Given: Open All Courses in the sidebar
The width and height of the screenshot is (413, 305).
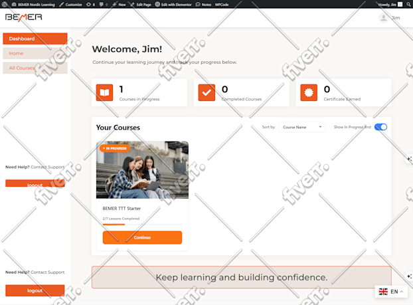Looking at the screenshot, I should (x=35, y=68).
